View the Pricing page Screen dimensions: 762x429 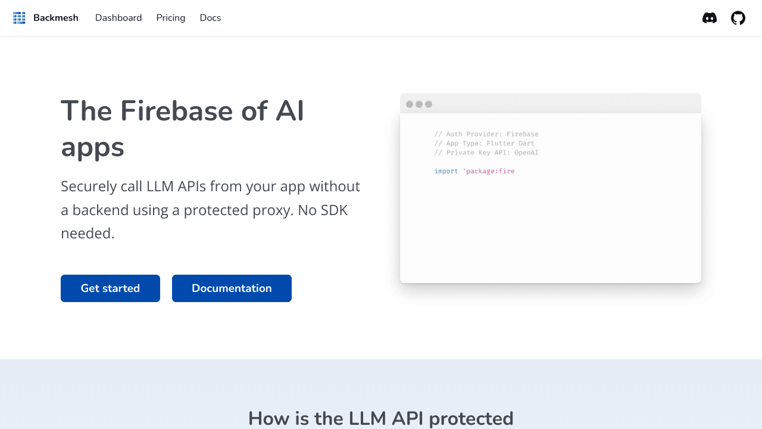click(170, 18)
